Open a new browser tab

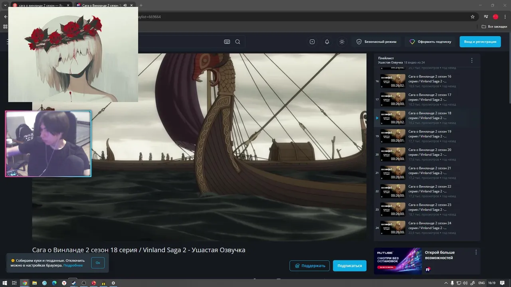[x=141, y=5]
